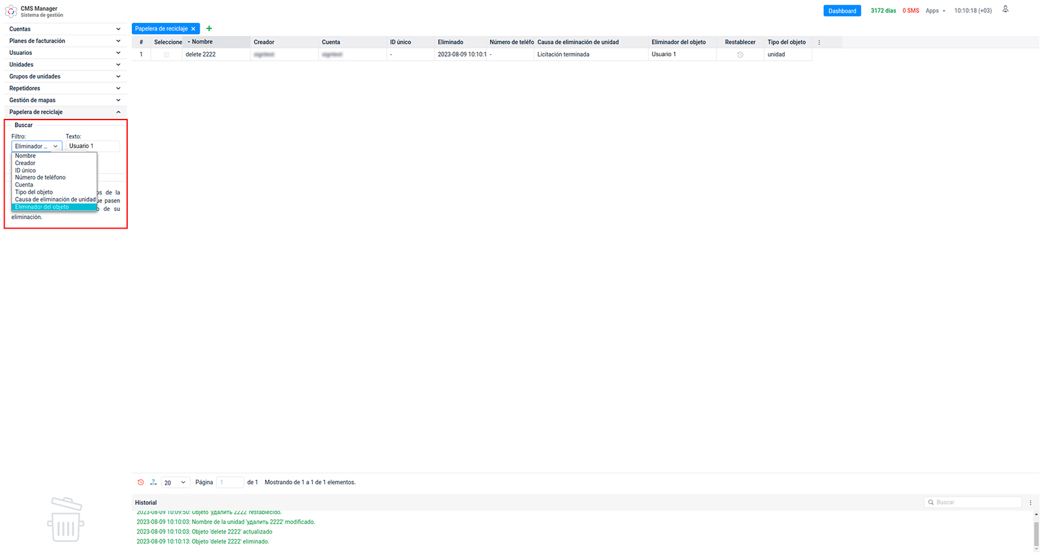Open the Historial panel options (three dots)

pos(1030,503)
